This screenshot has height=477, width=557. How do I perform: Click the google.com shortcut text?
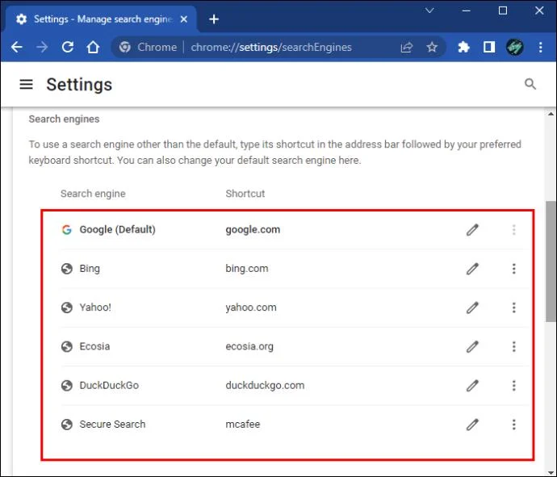(253, 230)
